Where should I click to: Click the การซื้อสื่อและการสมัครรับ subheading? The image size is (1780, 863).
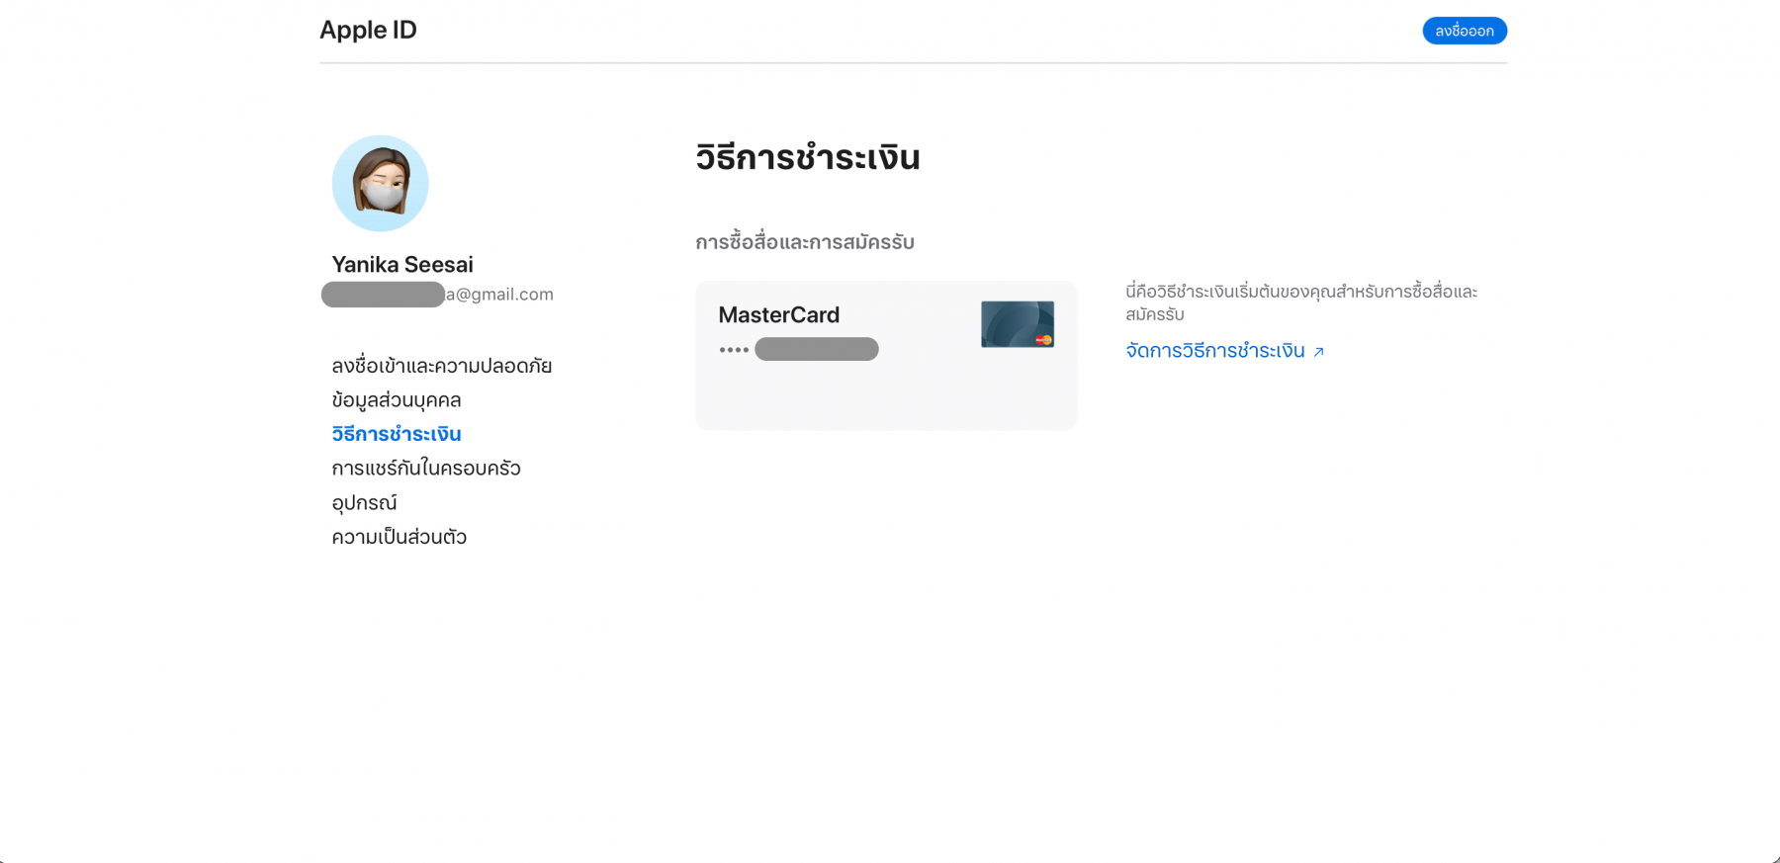(804, 243)
